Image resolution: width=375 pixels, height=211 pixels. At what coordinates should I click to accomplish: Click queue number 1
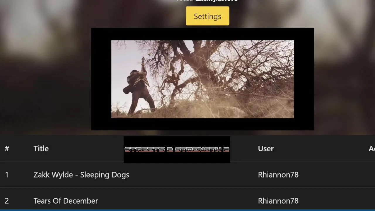pyautogui.click(x=7, y=175)
